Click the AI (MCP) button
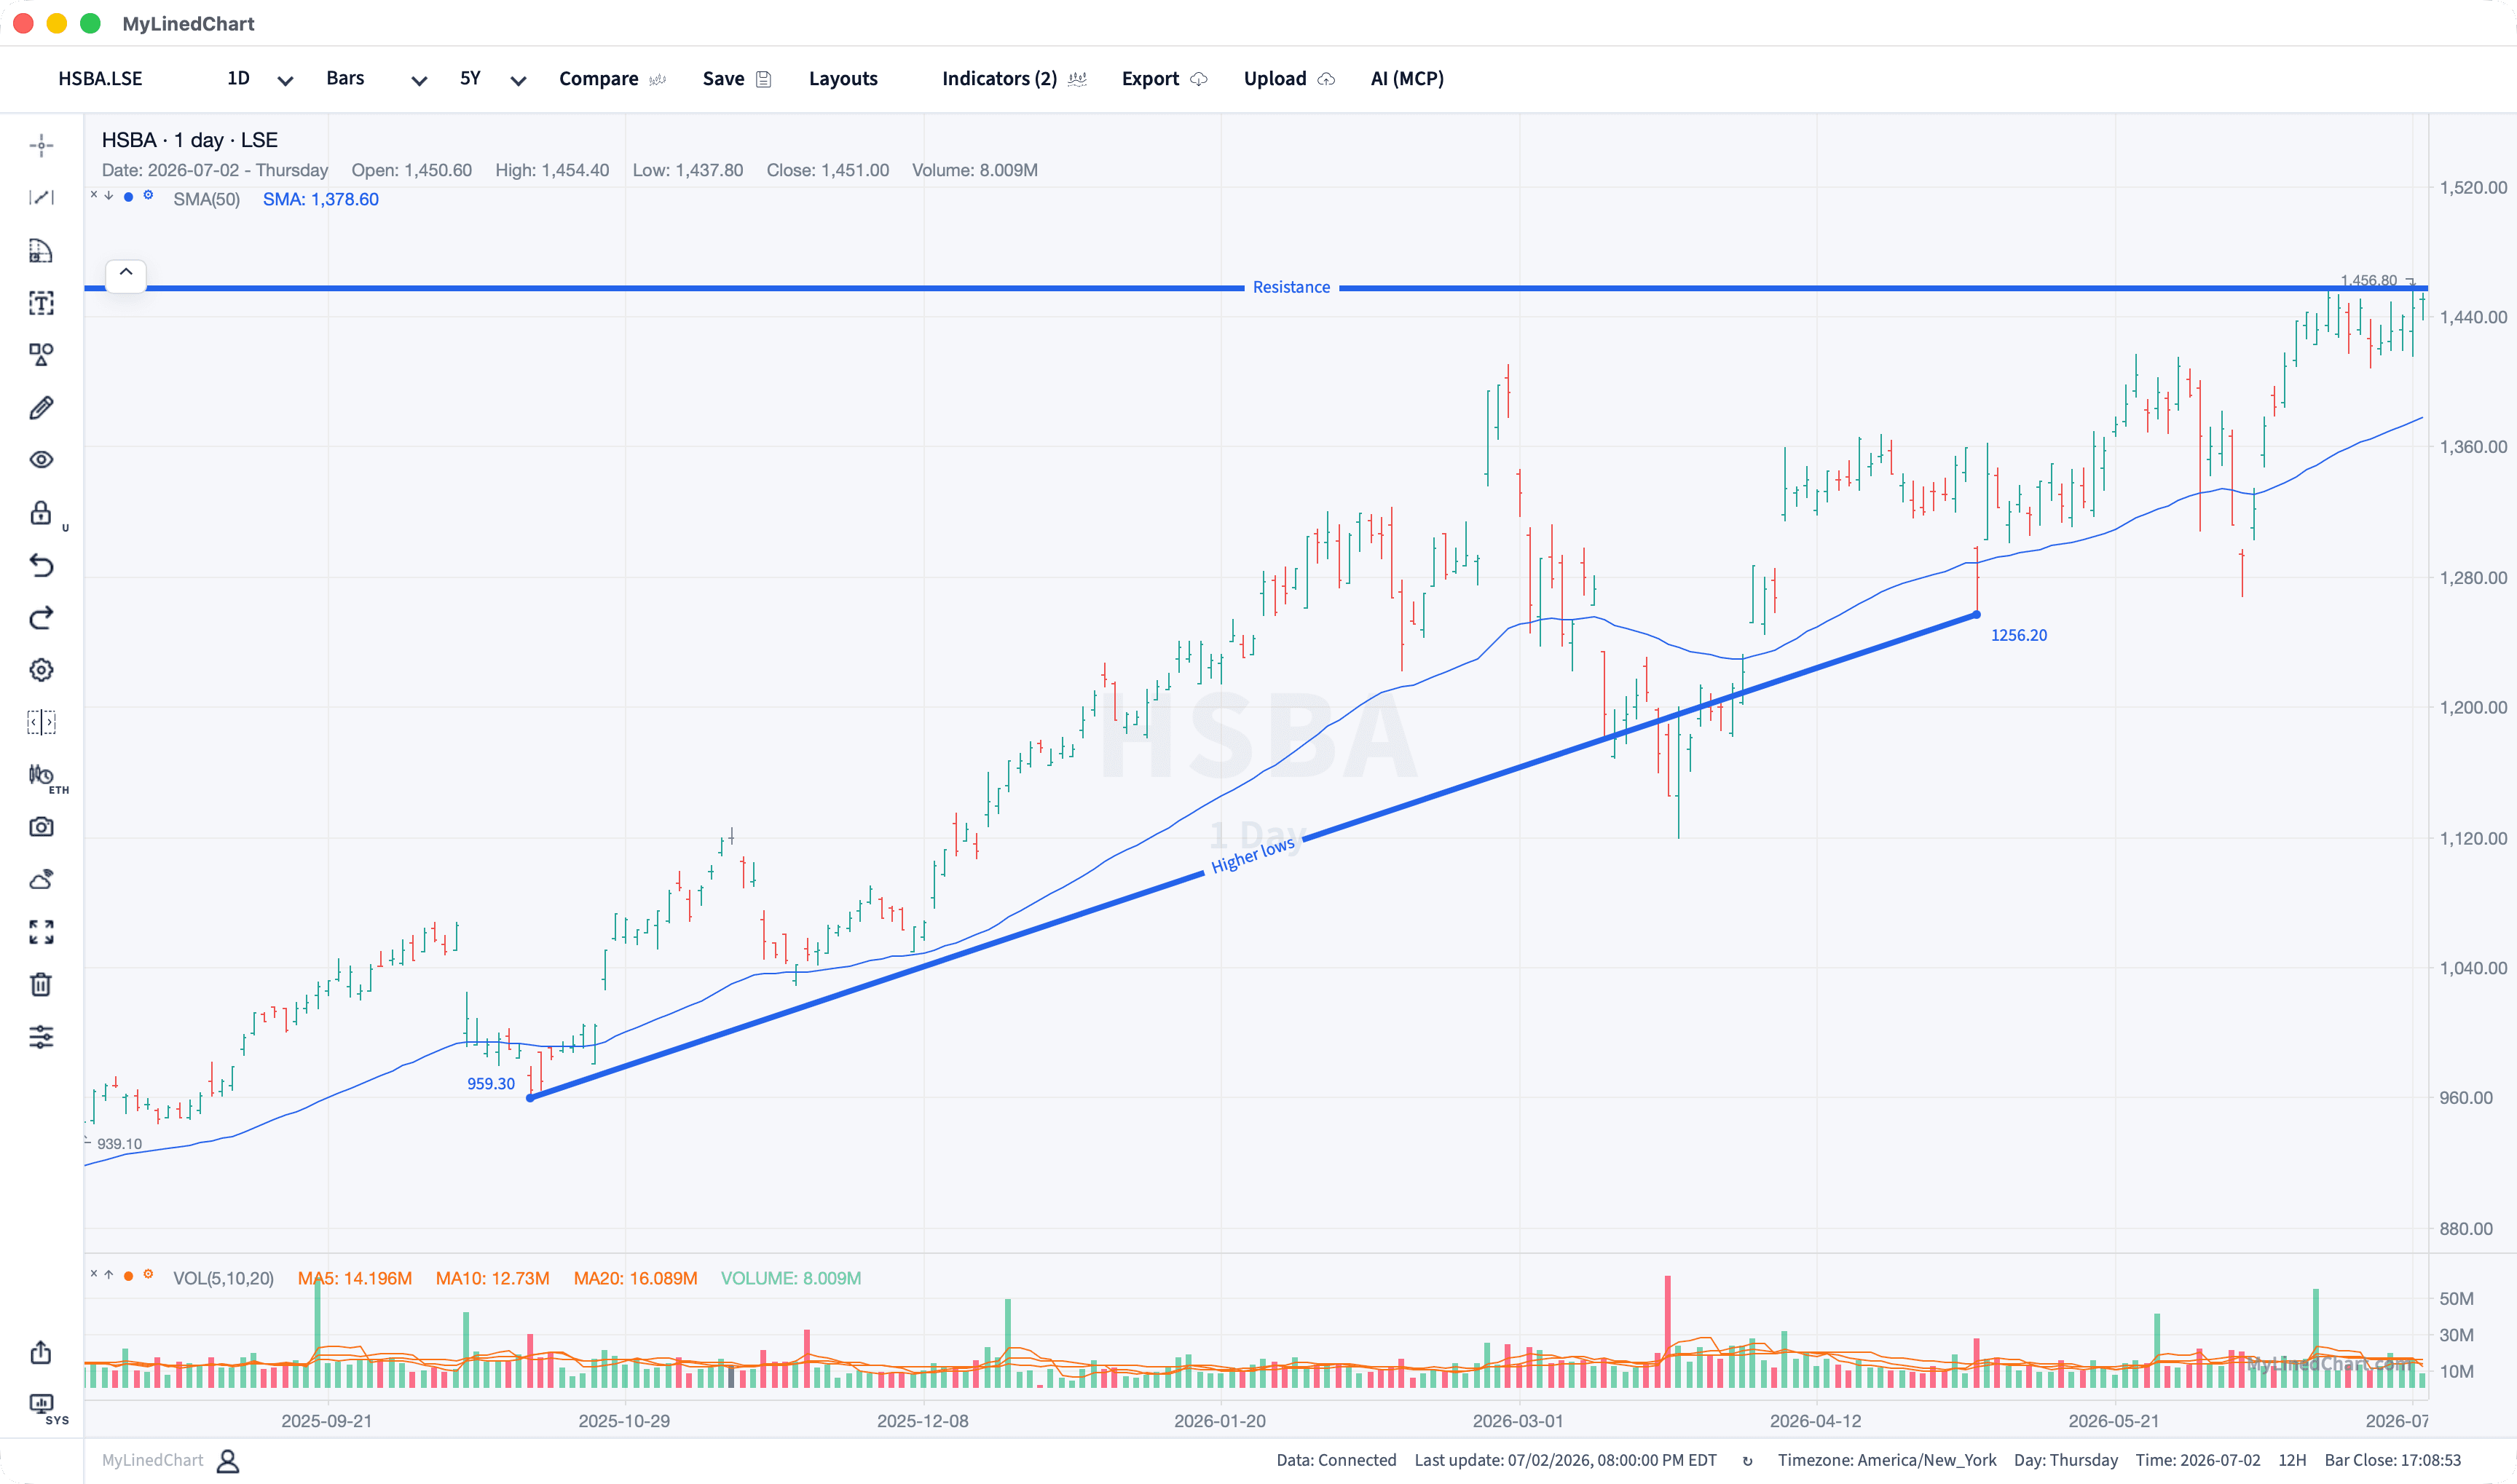This screenshot has width=2517, height=1484. (x=1407, y=79)
